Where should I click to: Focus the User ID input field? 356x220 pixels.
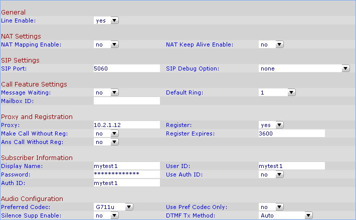(291, 166)
